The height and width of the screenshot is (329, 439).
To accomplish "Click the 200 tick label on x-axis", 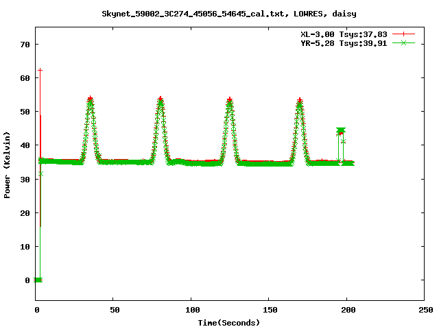I will click(348, 310).
